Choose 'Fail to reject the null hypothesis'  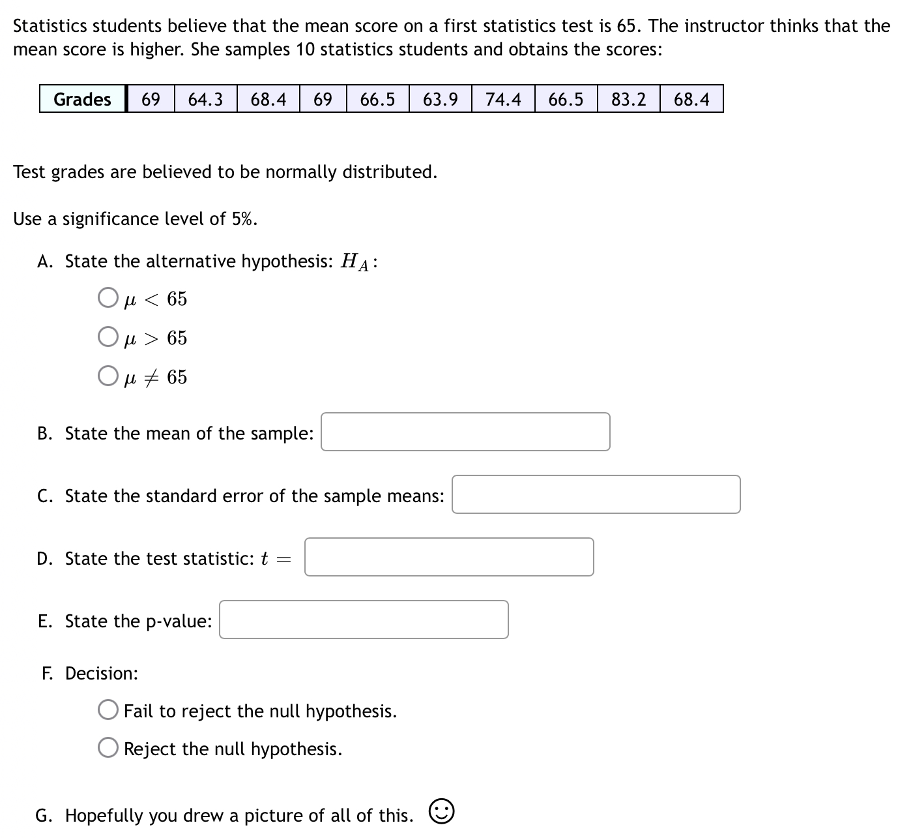[108, 711]
